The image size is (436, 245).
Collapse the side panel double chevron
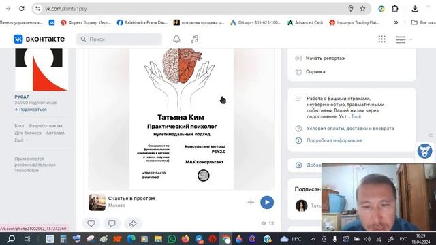[x=431, y=135]
